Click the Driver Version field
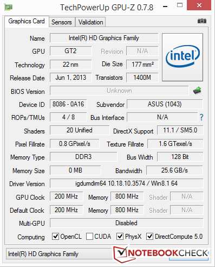Screen dimensions: 215x267 coord(126,183)
